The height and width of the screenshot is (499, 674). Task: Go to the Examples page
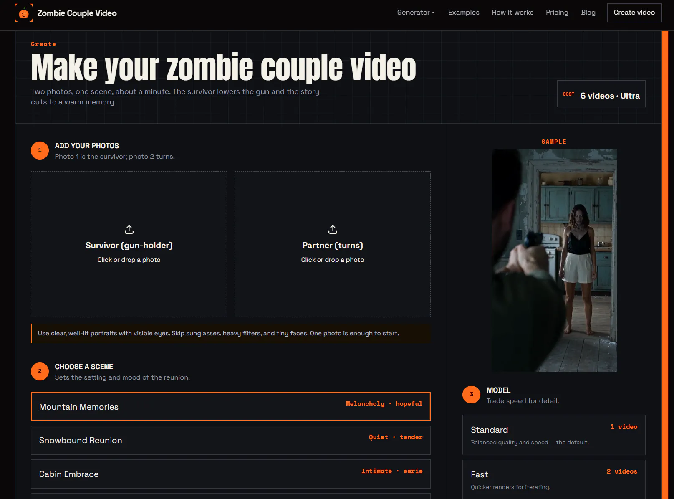(x=464, y=13)
